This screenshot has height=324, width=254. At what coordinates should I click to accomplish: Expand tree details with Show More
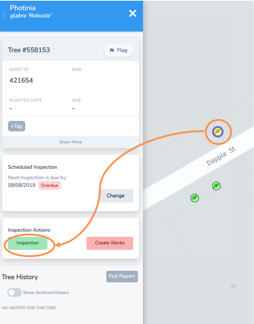70,142
